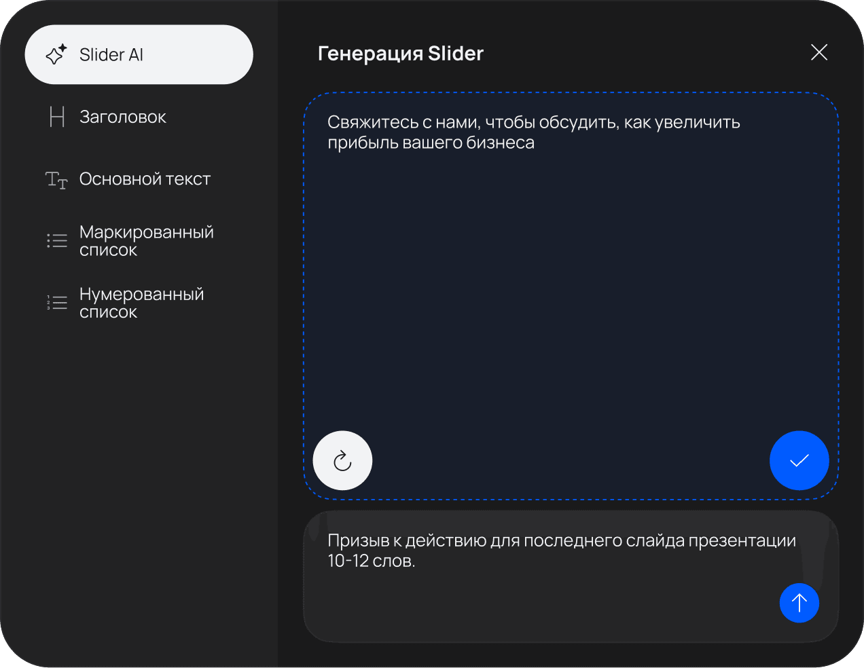864x668 pixels.
Task: Select the Заголовок menu item
Action: tap(123, 117)
